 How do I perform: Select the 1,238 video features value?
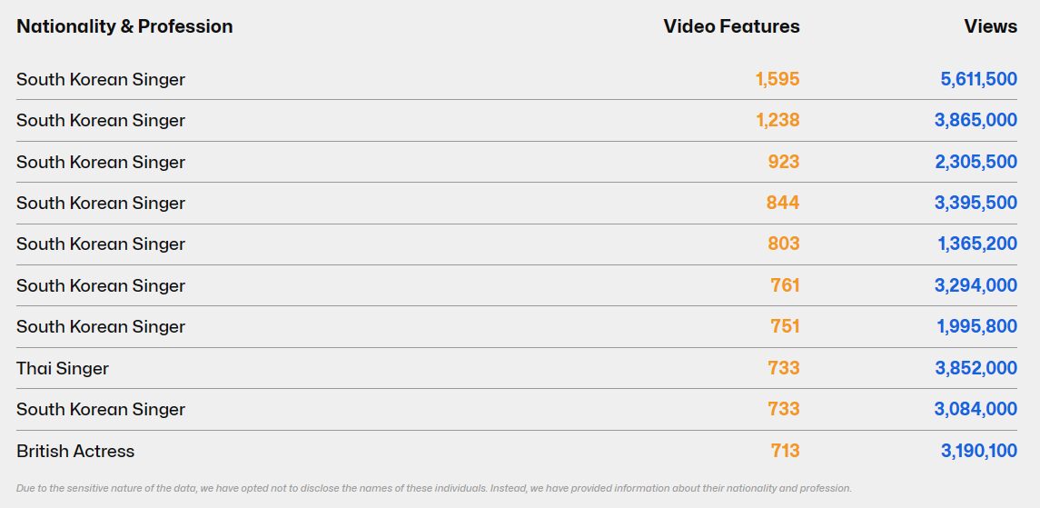[778, 120]
